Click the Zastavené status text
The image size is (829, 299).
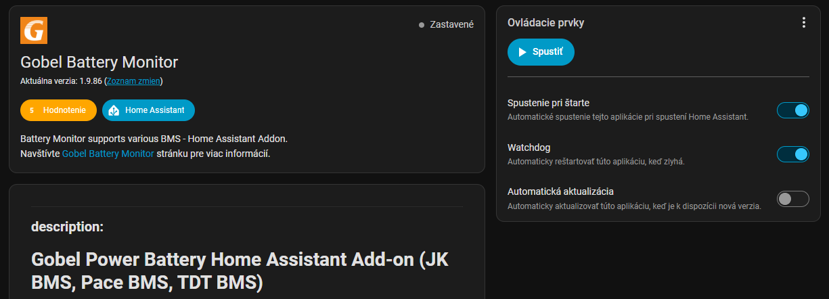[452, 25]
